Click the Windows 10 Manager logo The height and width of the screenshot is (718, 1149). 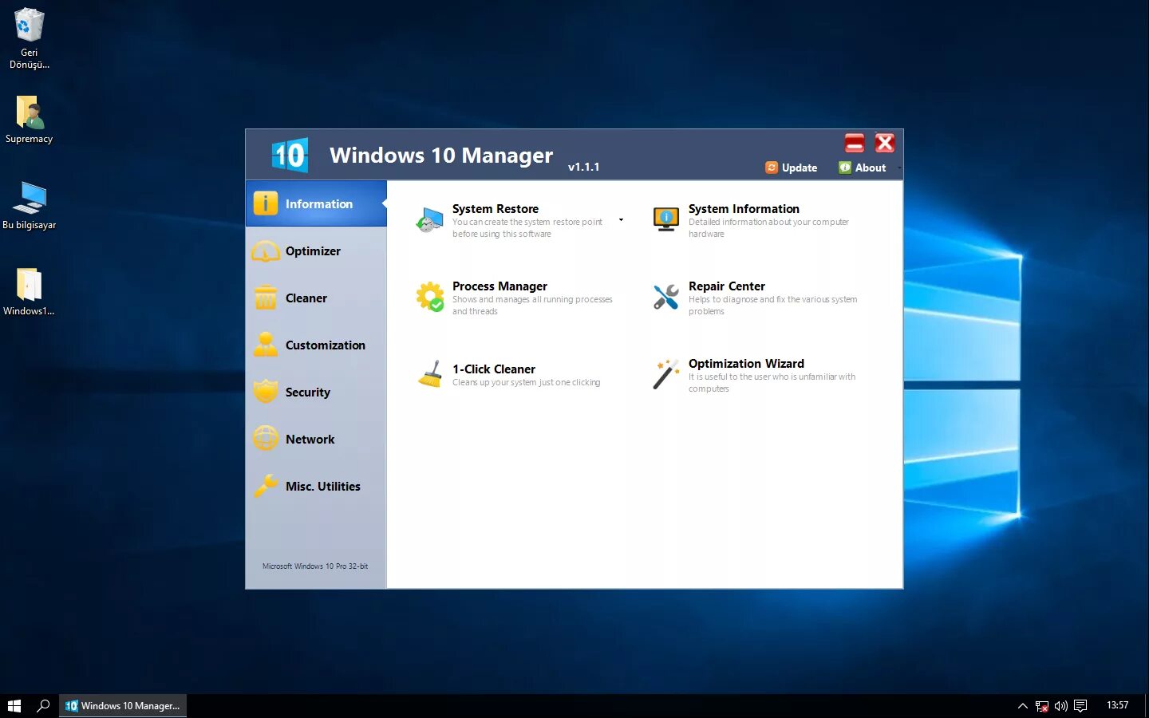point(289,155)
